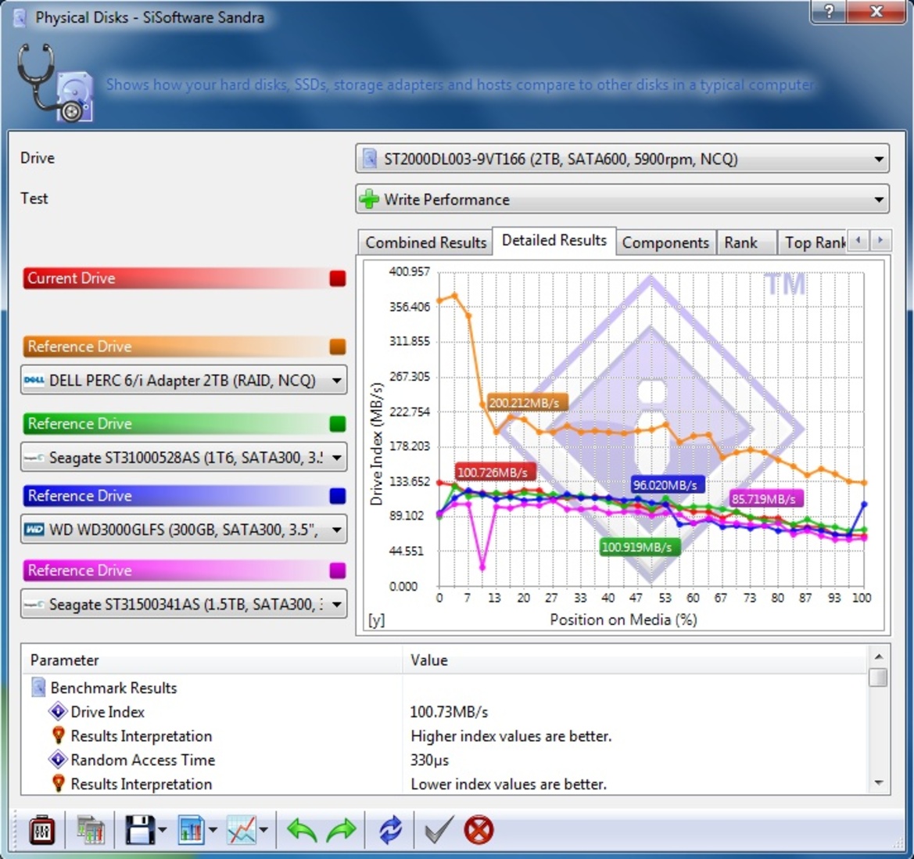Click the 330µs value cell

click(429, 760)
